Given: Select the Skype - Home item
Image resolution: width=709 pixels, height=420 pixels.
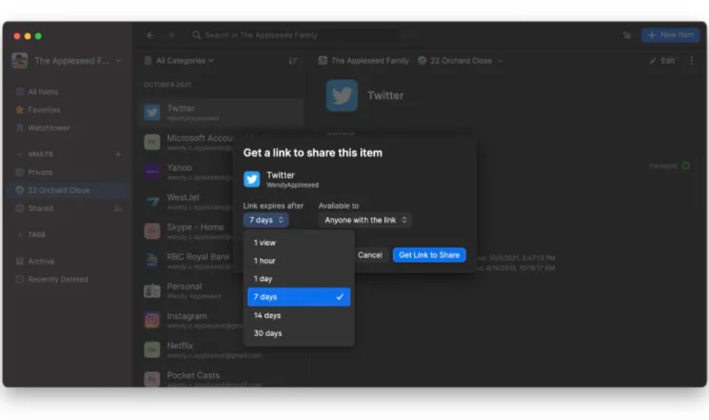Looking at the screenshot, I should tap(186, 231).
